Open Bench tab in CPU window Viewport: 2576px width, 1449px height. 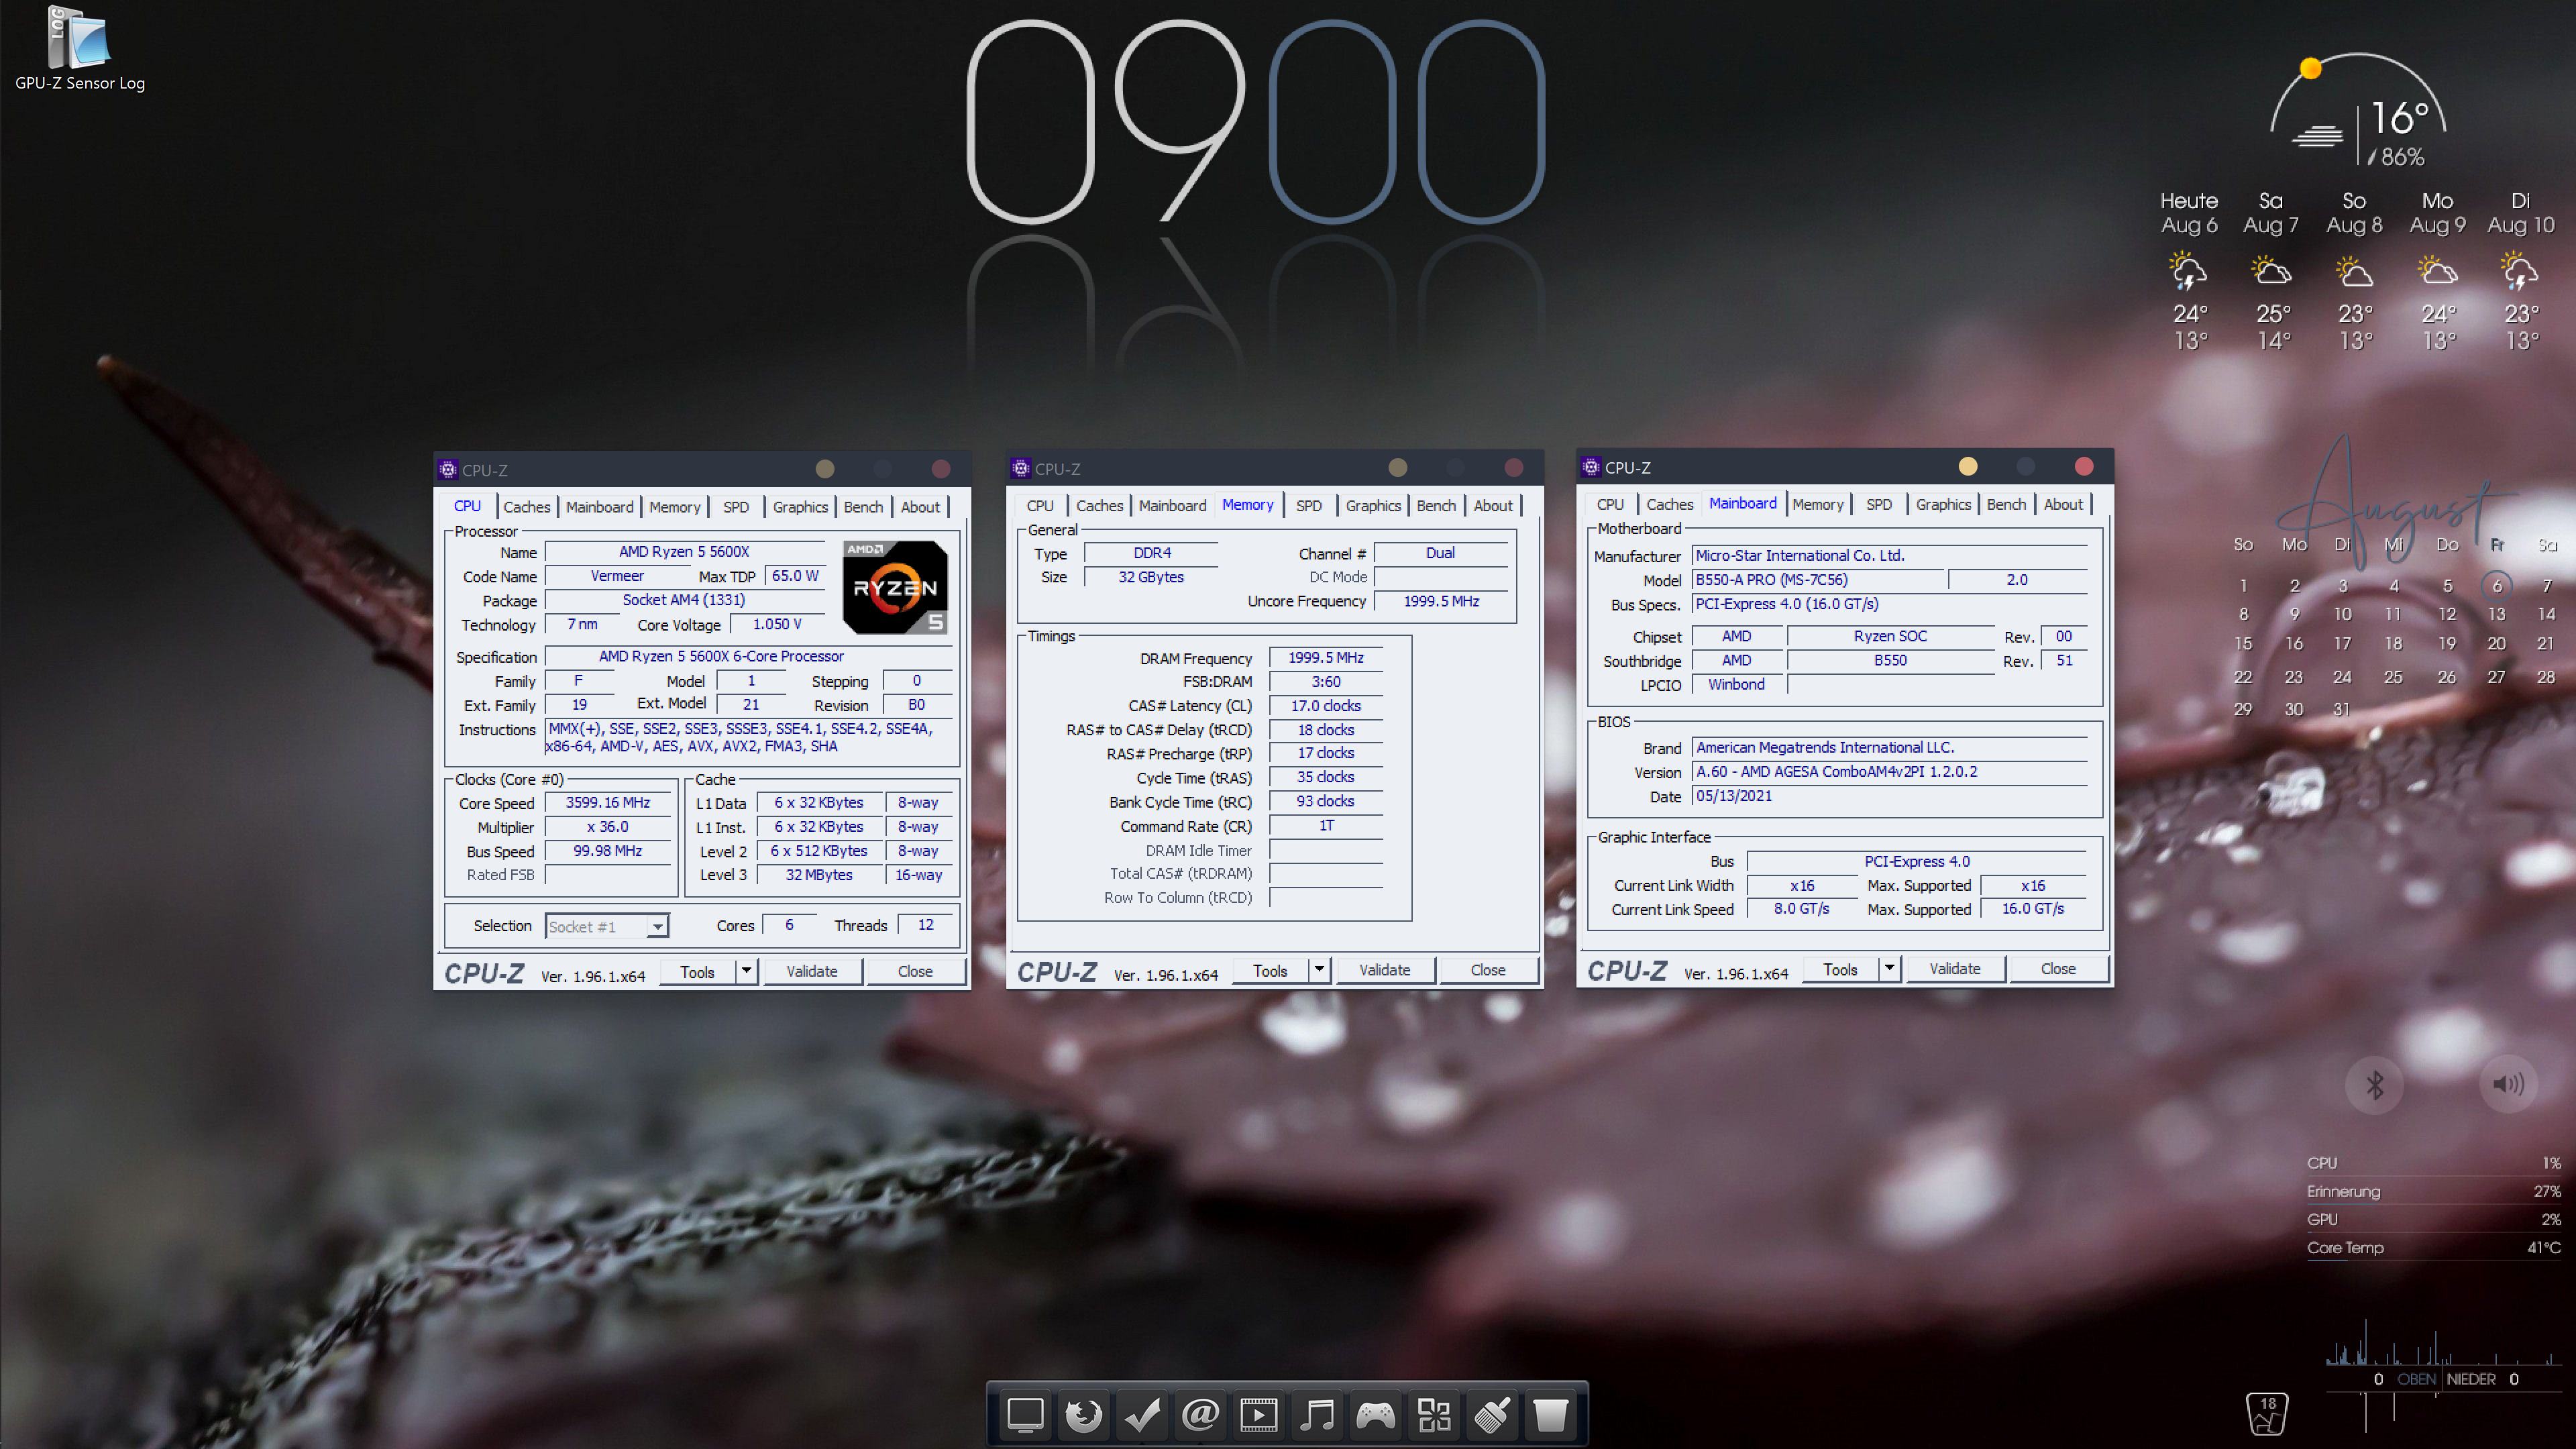[x=863, y=507]
